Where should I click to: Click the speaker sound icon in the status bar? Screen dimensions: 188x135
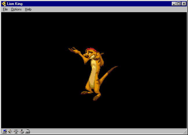[10, 132]
